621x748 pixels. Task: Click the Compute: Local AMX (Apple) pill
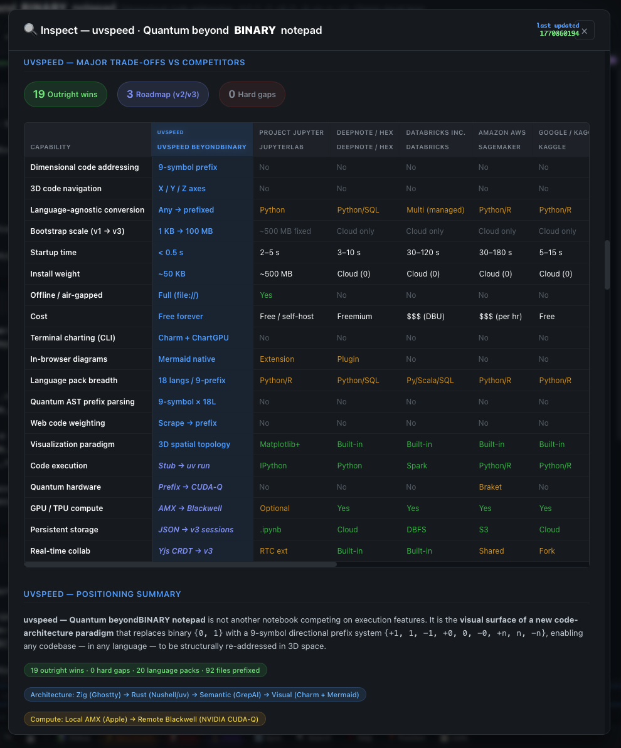coord(145,719)
